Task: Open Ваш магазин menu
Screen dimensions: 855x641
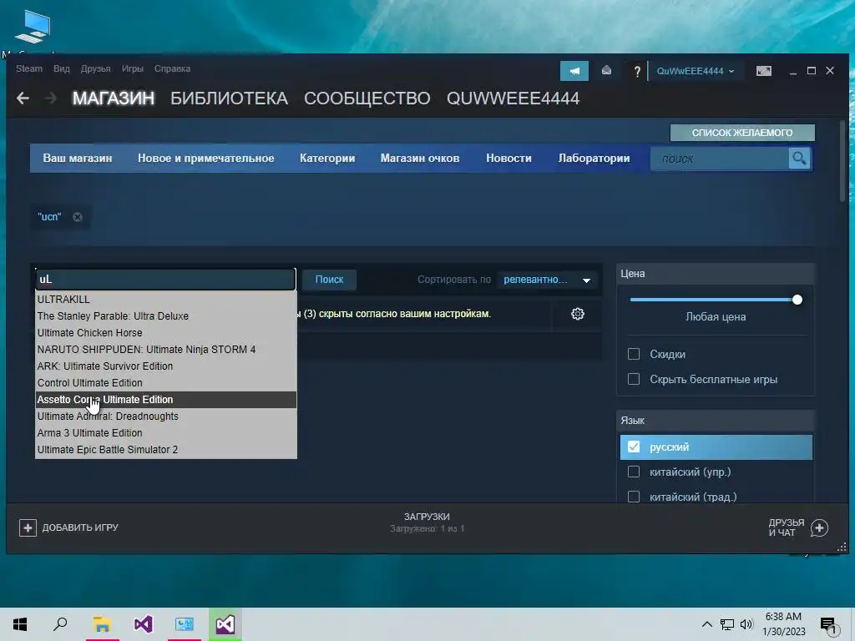Action: pos(78,158)
